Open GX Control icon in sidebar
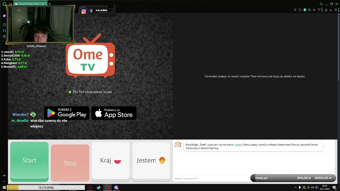This screenshot has width=340, height=191. [4, 175]
